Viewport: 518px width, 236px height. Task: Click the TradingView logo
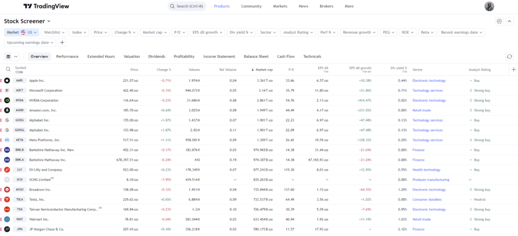(46, 6)
